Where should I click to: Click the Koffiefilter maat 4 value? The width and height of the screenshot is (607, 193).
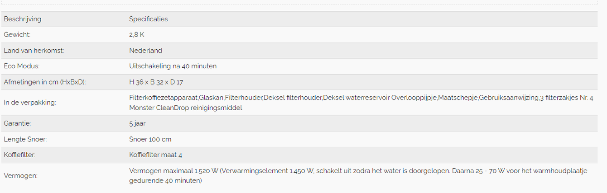point(155,155)
